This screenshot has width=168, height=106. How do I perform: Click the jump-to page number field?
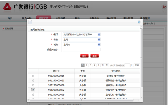click(127, 65)
